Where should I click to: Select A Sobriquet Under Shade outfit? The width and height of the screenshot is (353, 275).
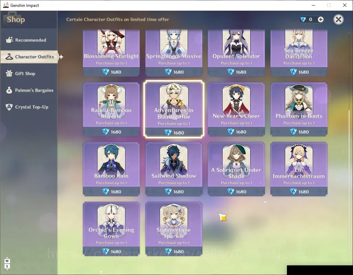point(236,169)
